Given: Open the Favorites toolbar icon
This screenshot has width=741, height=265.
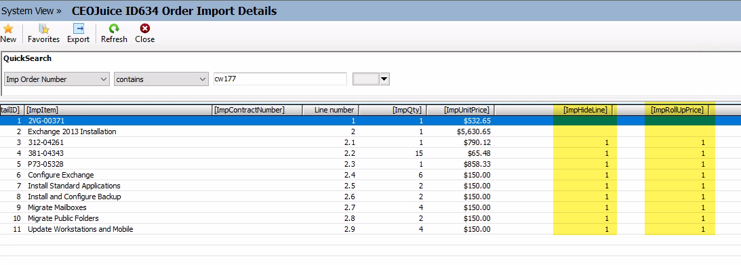Looking at the screenshot, I should tap(43, 29).
